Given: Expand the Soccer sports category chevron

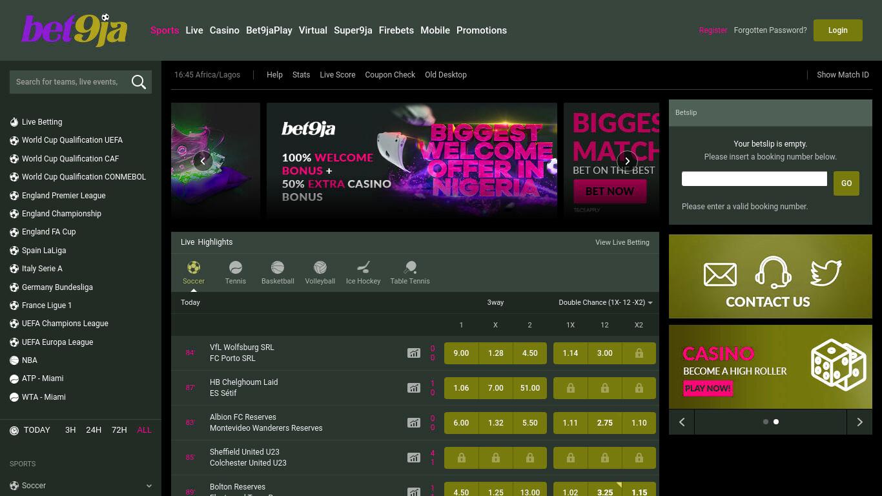Looking at the screenshot, I should (x=149, y=486).
